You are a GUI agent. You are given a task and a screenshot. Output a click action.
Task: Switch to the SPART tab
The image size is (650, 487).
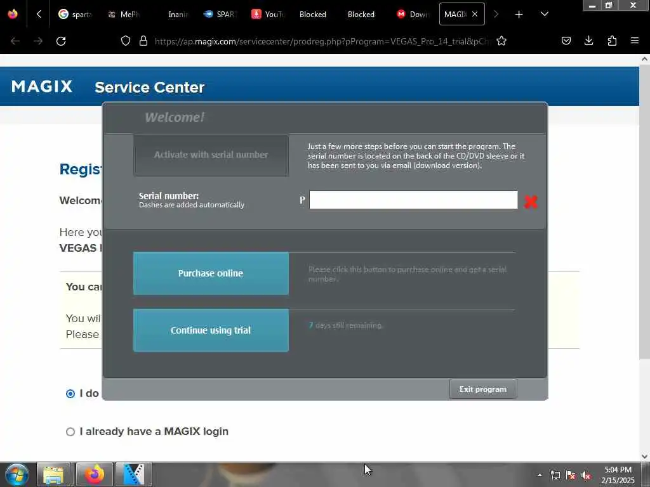click(220, 14)
